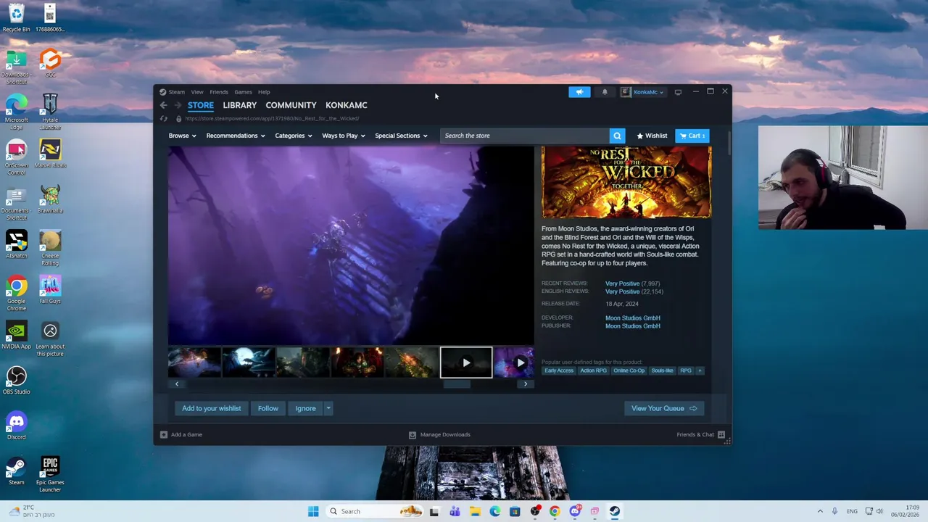Select the NVIDIA App desktop icon
This screenshot has height=522, width=928.
[x=16, y=335]
